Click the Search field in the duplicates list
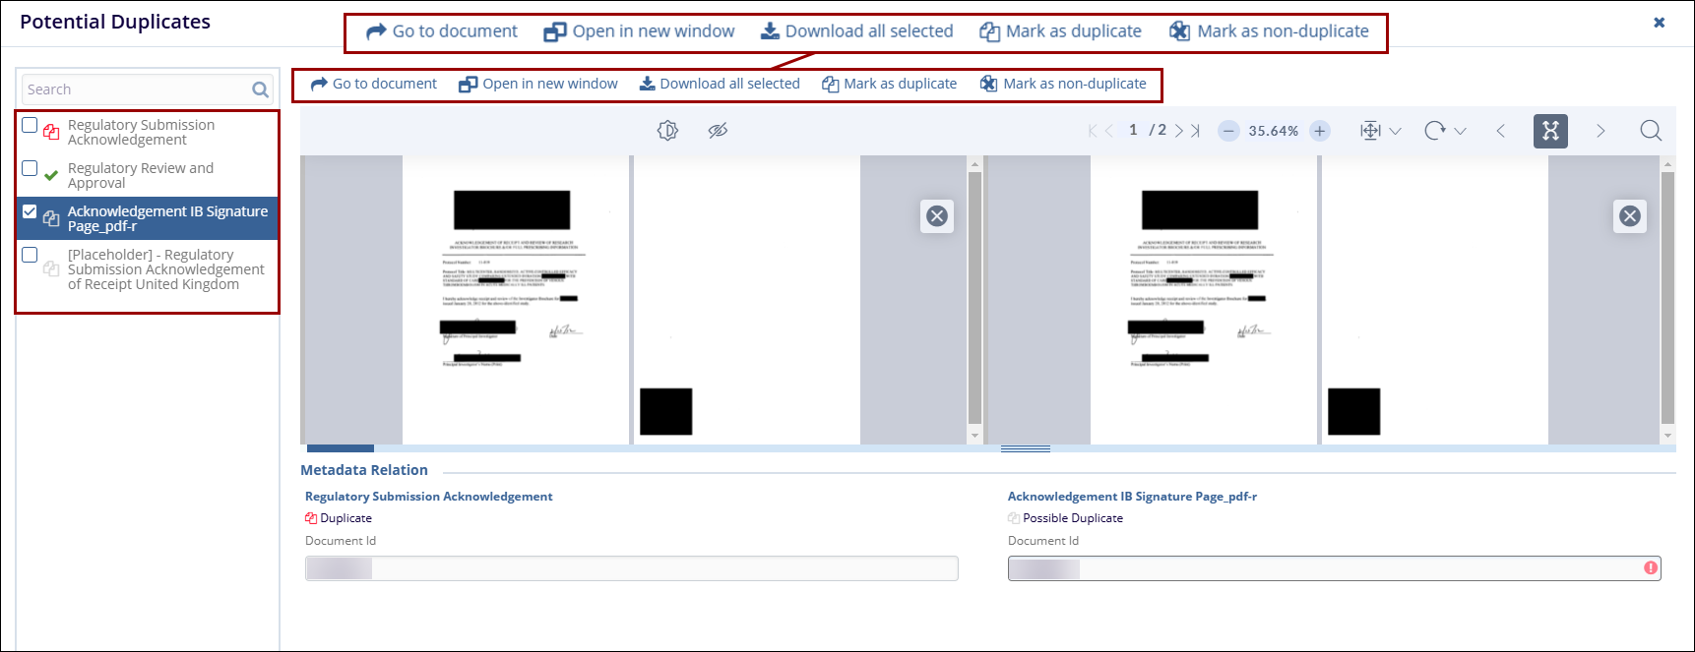This screenshot has width=1695, height=652. [136, 89]
